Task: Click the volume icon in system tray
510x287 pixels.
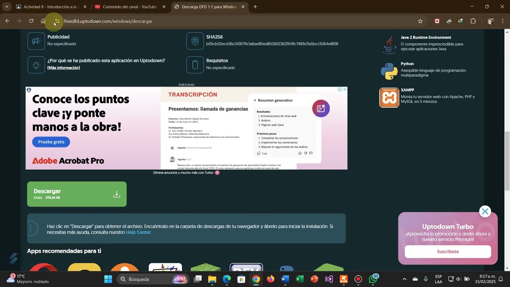Action: click(458, 279)
